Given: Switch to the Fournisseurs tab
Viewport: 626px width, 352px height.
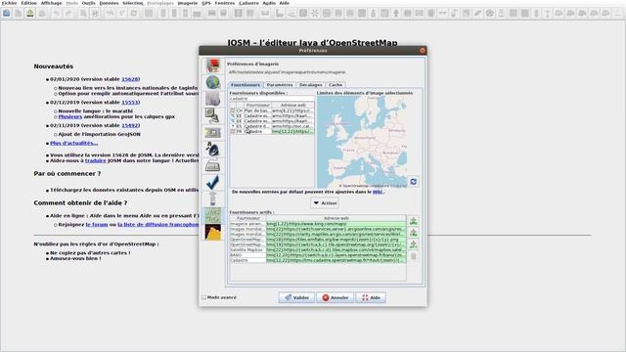Looking at the screenshot, I should coord(246,85).
